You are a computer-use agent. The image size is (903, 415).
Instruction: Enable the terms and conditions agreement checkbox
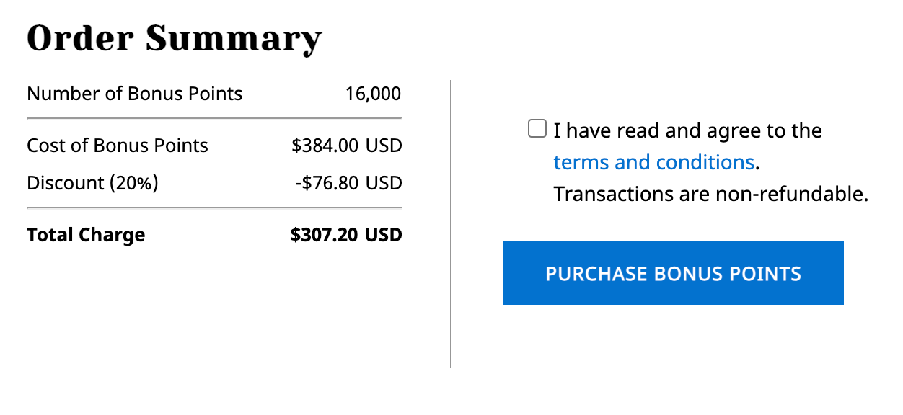coord(537,128)
